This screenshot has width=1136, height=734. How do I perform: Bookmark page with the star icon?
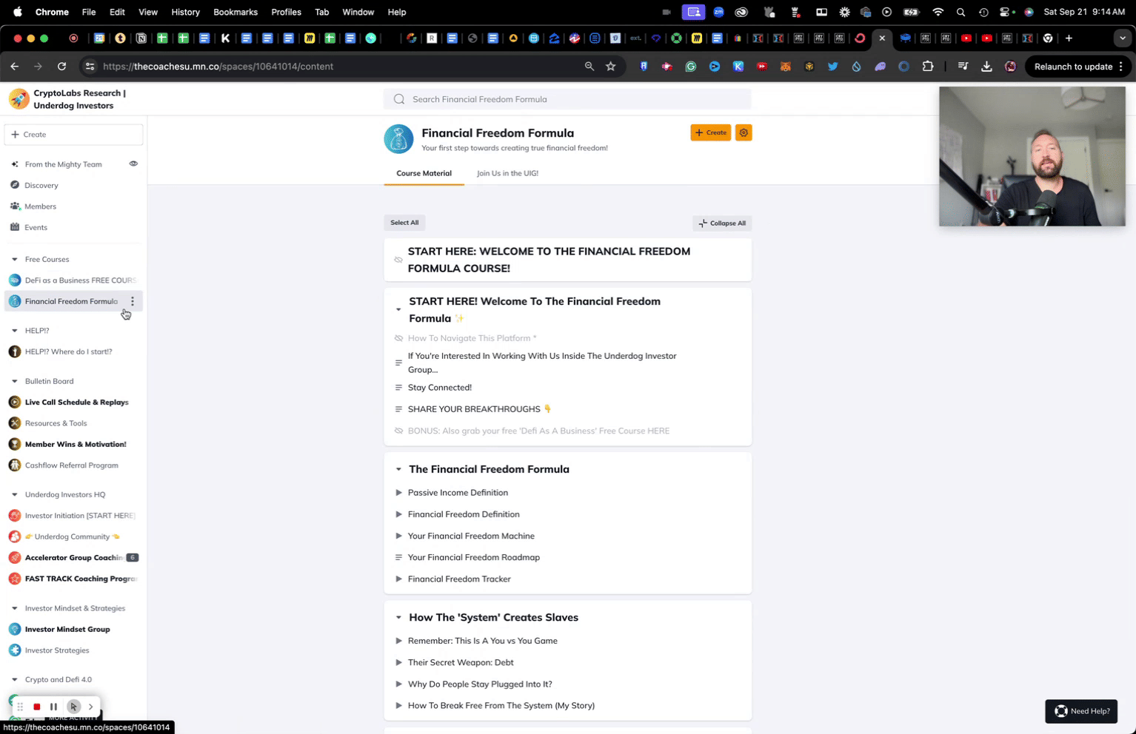(610, 67)
